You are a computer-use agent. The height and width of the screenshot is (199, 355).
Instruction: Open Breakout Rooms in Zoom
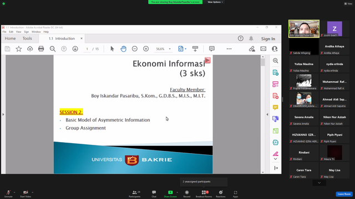[204, 193]
